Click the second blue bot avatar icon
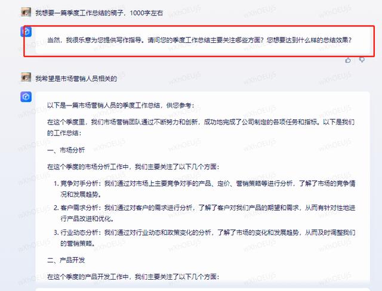This screenshot has width=382, height=291. coord(26,97)
